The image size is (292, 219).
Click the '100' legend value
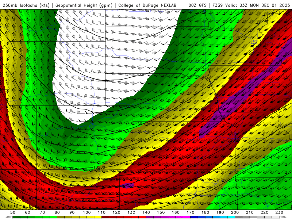[x=87, y=212]
